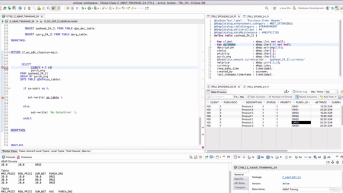Click the Console display selected console dropdown
This screenshot has height=193, width=343.
(212, 157)
